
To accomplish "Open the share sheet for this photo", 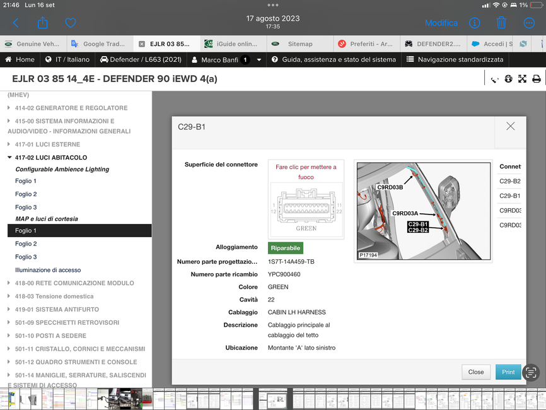I will click(42, 23).
